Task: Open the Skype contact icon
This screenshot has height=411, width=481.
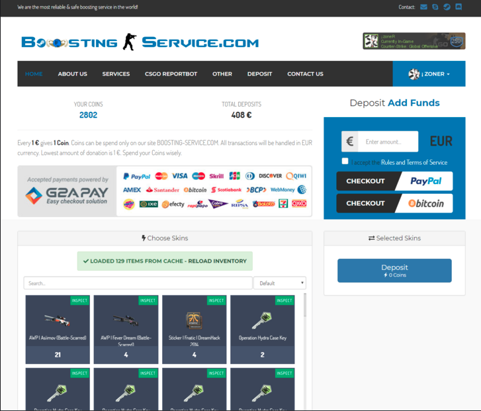Action: (435, 7)
